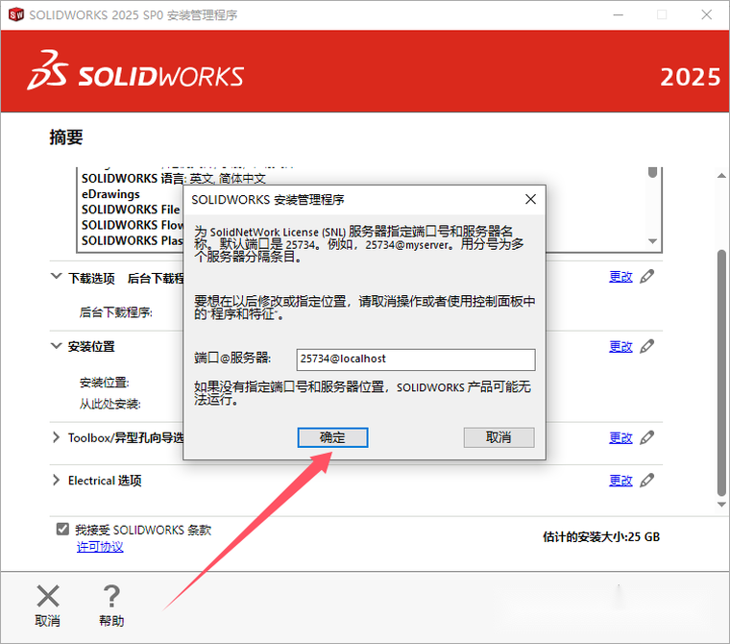
Task: Expand the Electrical 选项 section
Action: (x=56, y=481)
